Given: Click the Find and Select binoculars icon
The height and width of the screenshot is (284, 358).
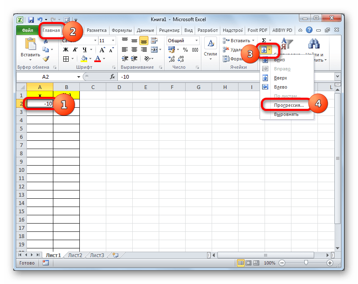Looking at the screenshot, I should (314, 43).
